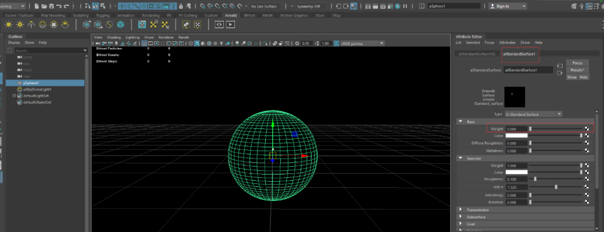Collapse the Base section in Attribute Editor

coord(460,122)
